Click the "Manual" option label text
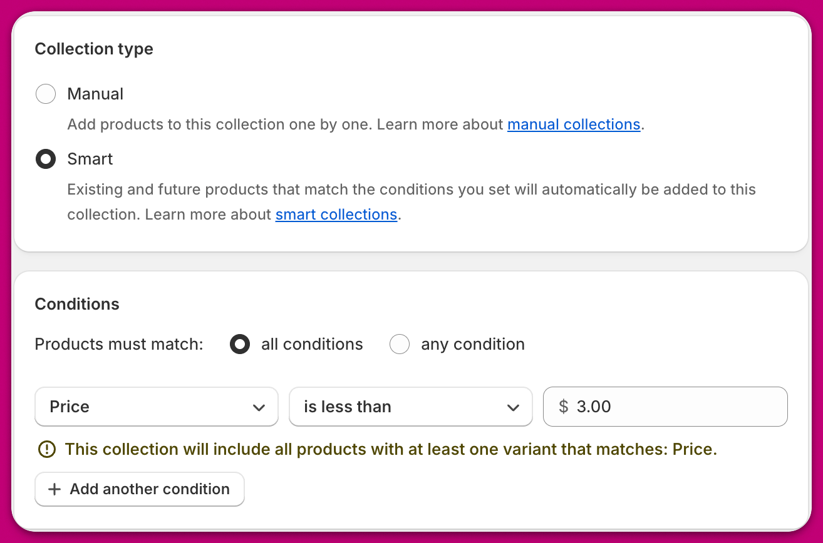823x543 pixels. [x=95, y=94]
